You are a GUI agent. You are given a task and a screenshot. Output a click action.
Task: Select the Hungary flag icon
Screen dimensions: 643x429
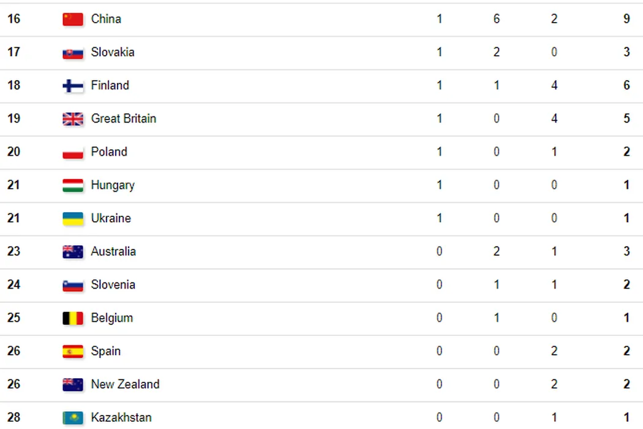click(x=73, y=185)
